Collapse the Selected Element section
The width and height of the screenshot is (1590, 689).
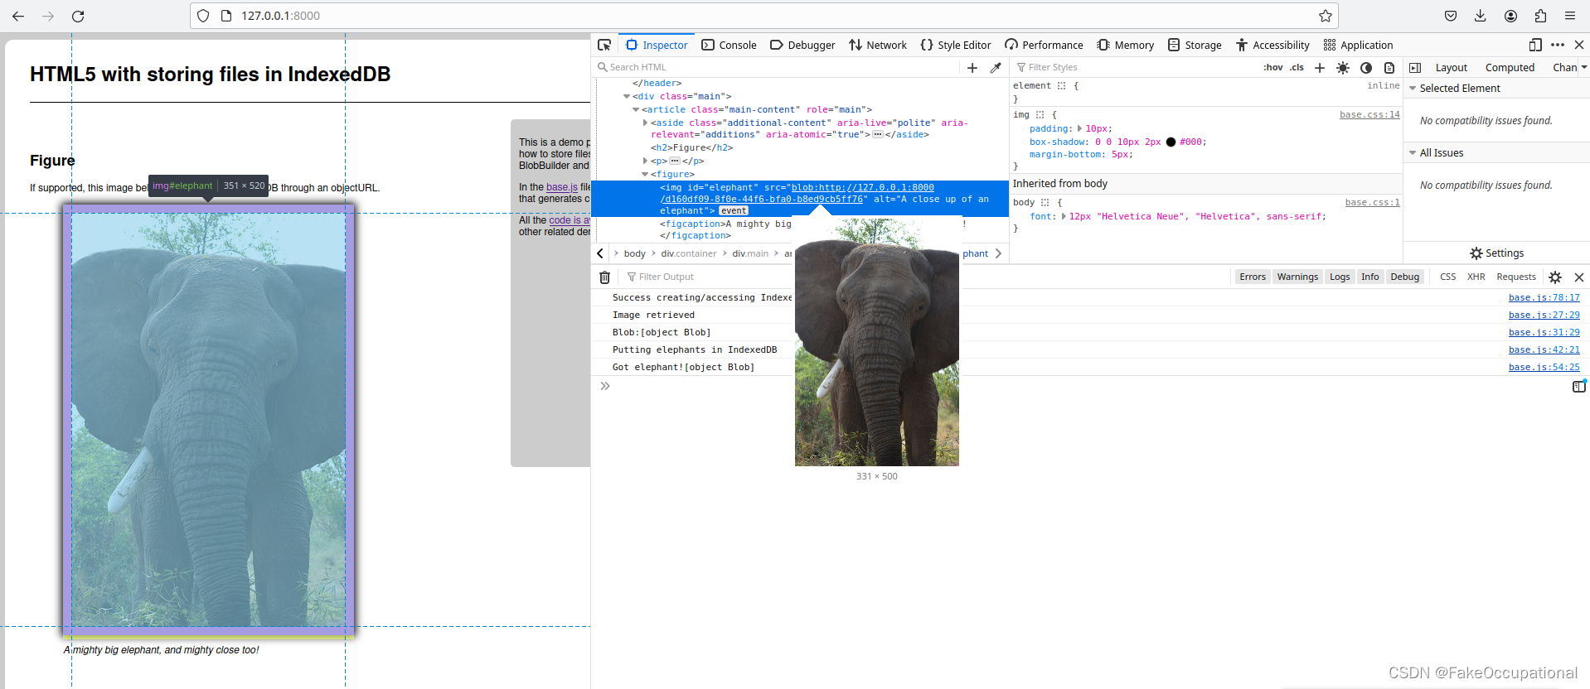click(1413, 89)
